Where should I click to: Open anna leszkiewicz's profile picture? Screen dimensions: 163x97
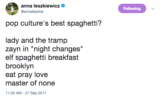coord(12,9)
